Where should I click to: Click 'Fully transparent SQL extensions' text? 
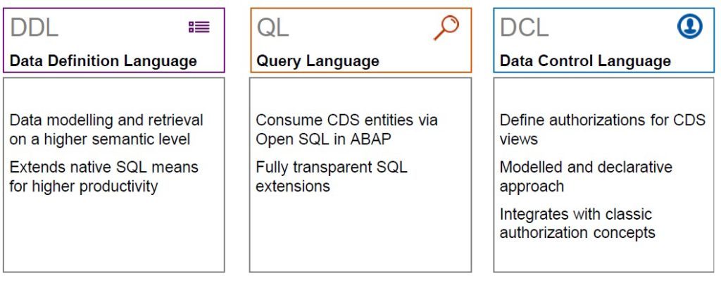click(x=332, y=177)
